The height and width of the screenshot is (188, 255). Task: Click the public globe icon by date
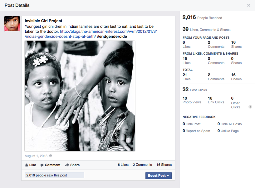tap(51, 156)
